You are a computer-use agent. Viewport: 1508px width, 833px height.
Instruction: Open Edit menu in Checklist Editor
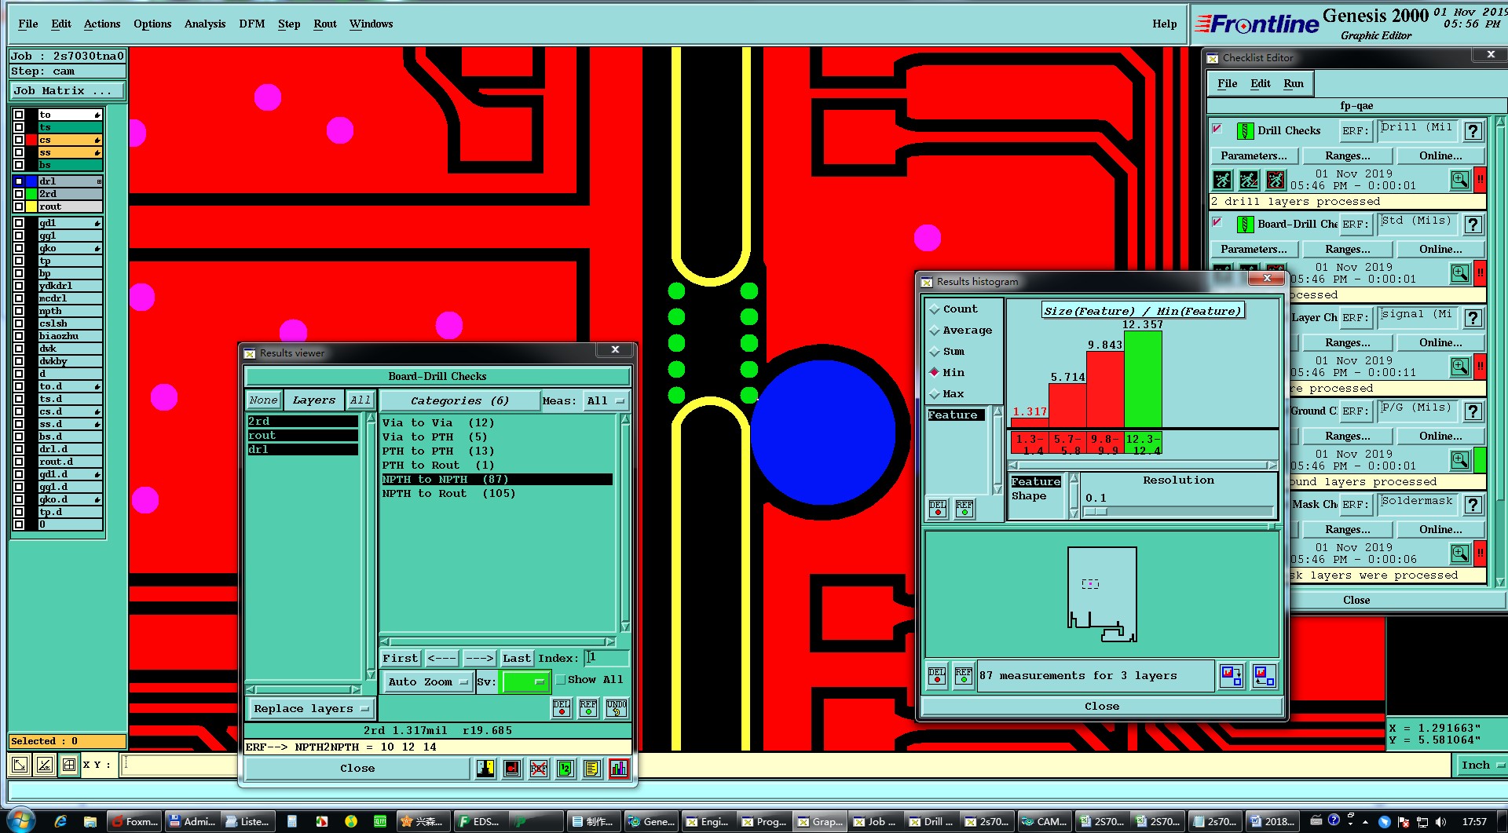click(1261, 83)
